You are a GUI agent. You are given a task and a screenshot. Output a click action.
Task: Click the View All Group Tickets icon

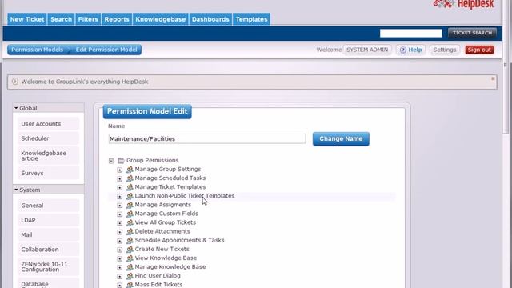point(130,222)
